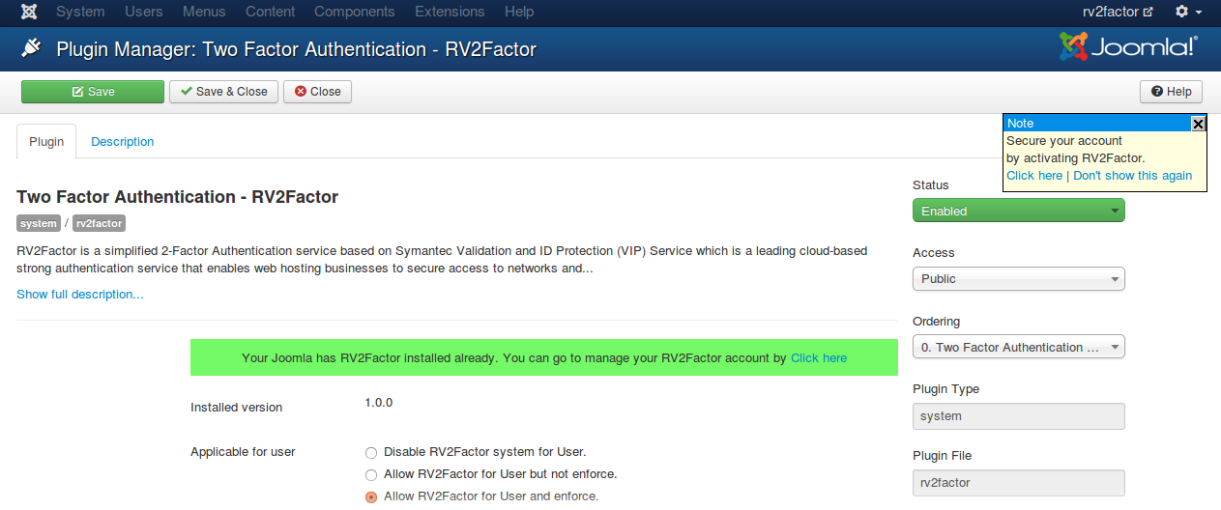
Task: Open the Ordering dropdown
Action: point(1019,347)
